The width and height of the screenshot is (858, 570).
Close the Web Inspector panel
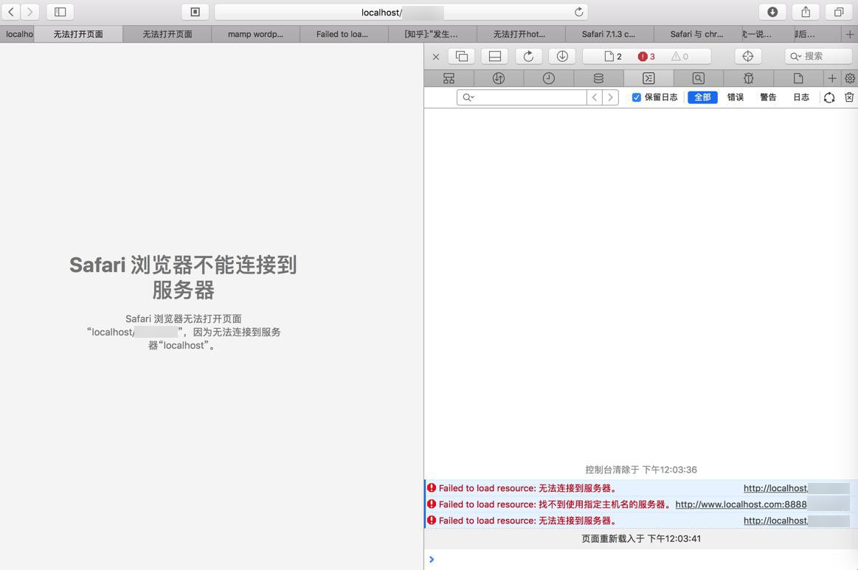coord(435,56)
